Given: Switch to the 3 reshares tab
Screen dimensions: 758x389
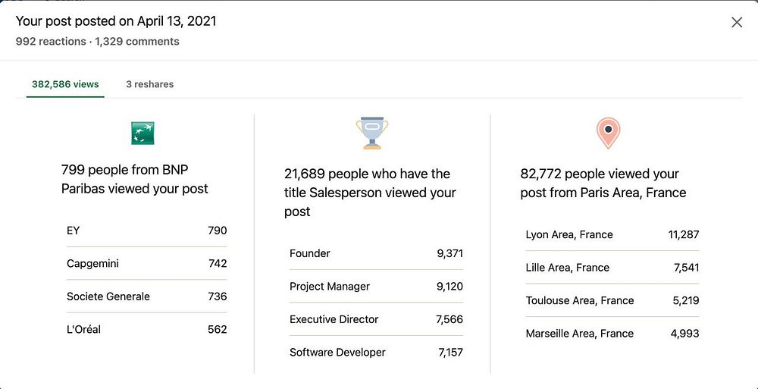Looking at the screenshot, I should (149, 84).
